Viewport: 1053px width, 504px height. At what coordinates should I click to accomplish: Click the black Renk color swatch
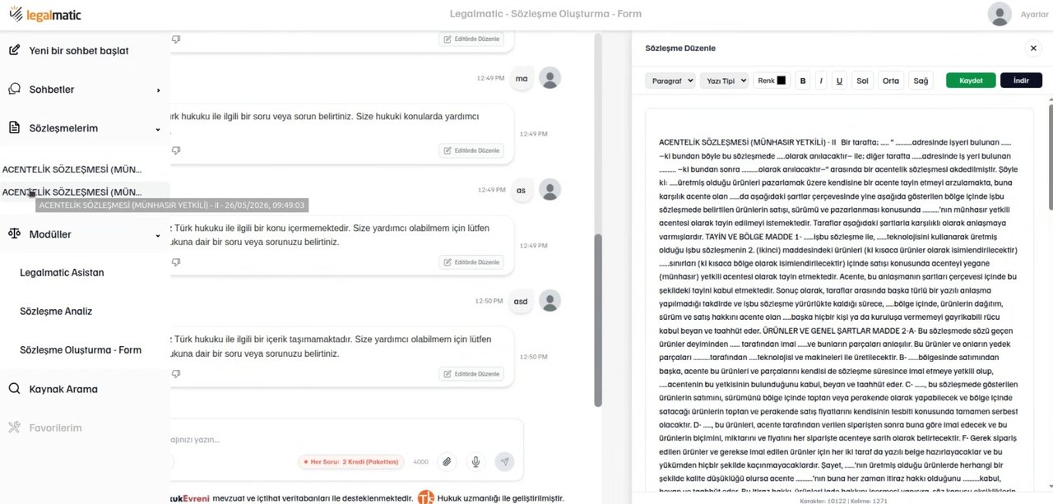pyautogui.click(x=782, y=81)
